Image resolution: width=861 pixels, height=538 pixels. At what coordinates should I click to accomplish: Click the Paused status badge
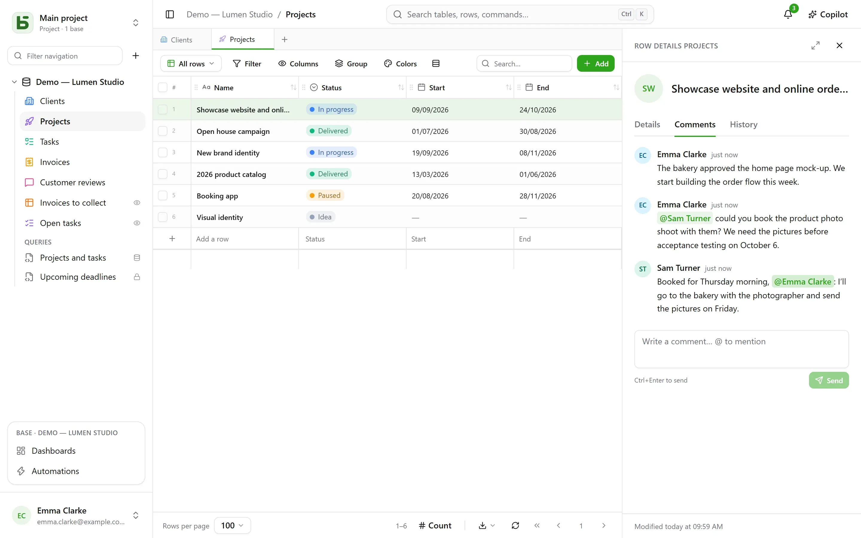pos(325,195)
